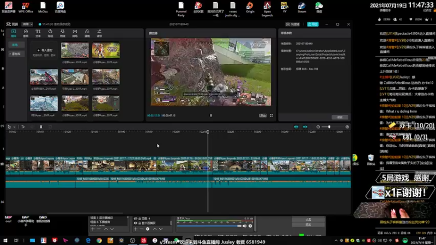Add a new scene with OBS plus button

(x=93, y=229)
